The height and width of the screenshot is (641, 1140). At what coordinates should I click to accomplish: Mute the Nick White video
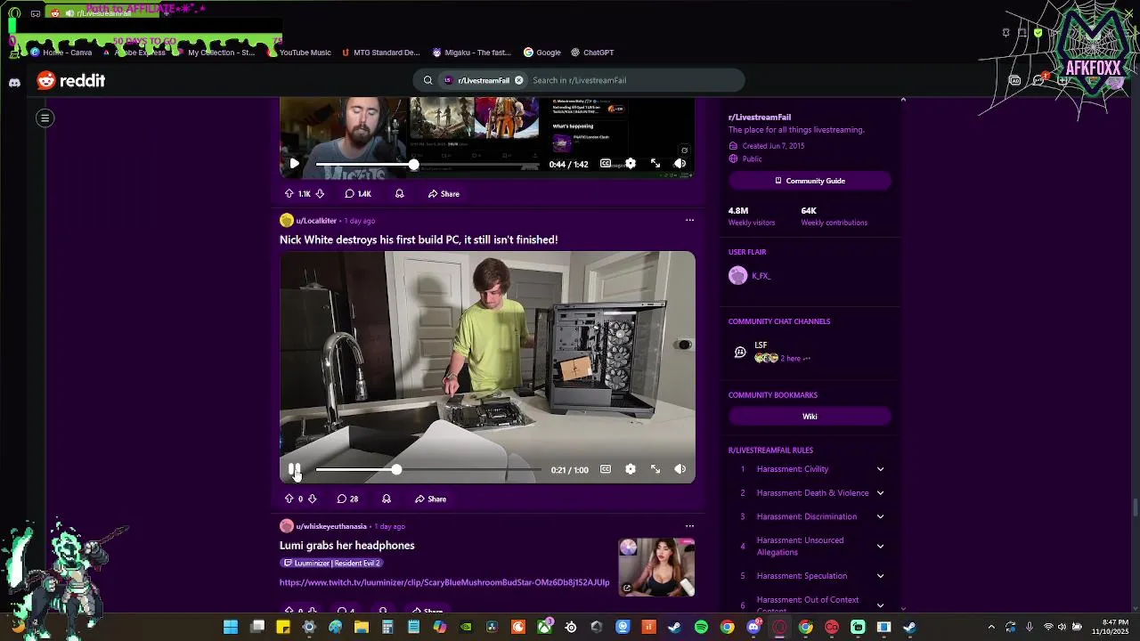tap(680, 469)
